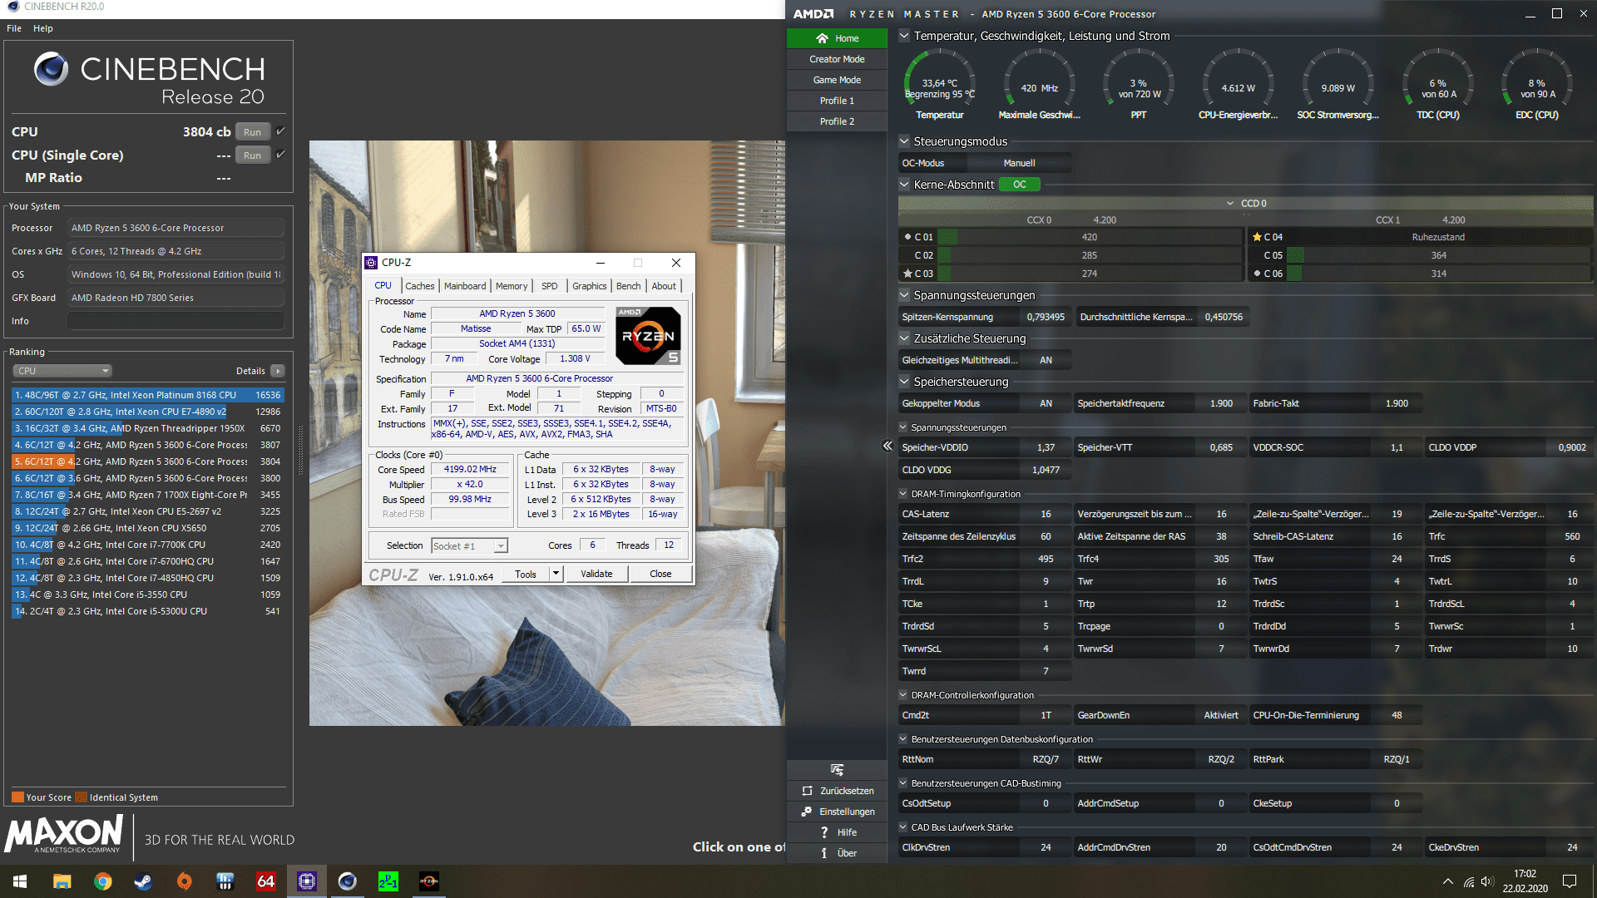Open Prime95 from the taskbar
This screenshot has height=898, width=1597.
click(388, 881)
